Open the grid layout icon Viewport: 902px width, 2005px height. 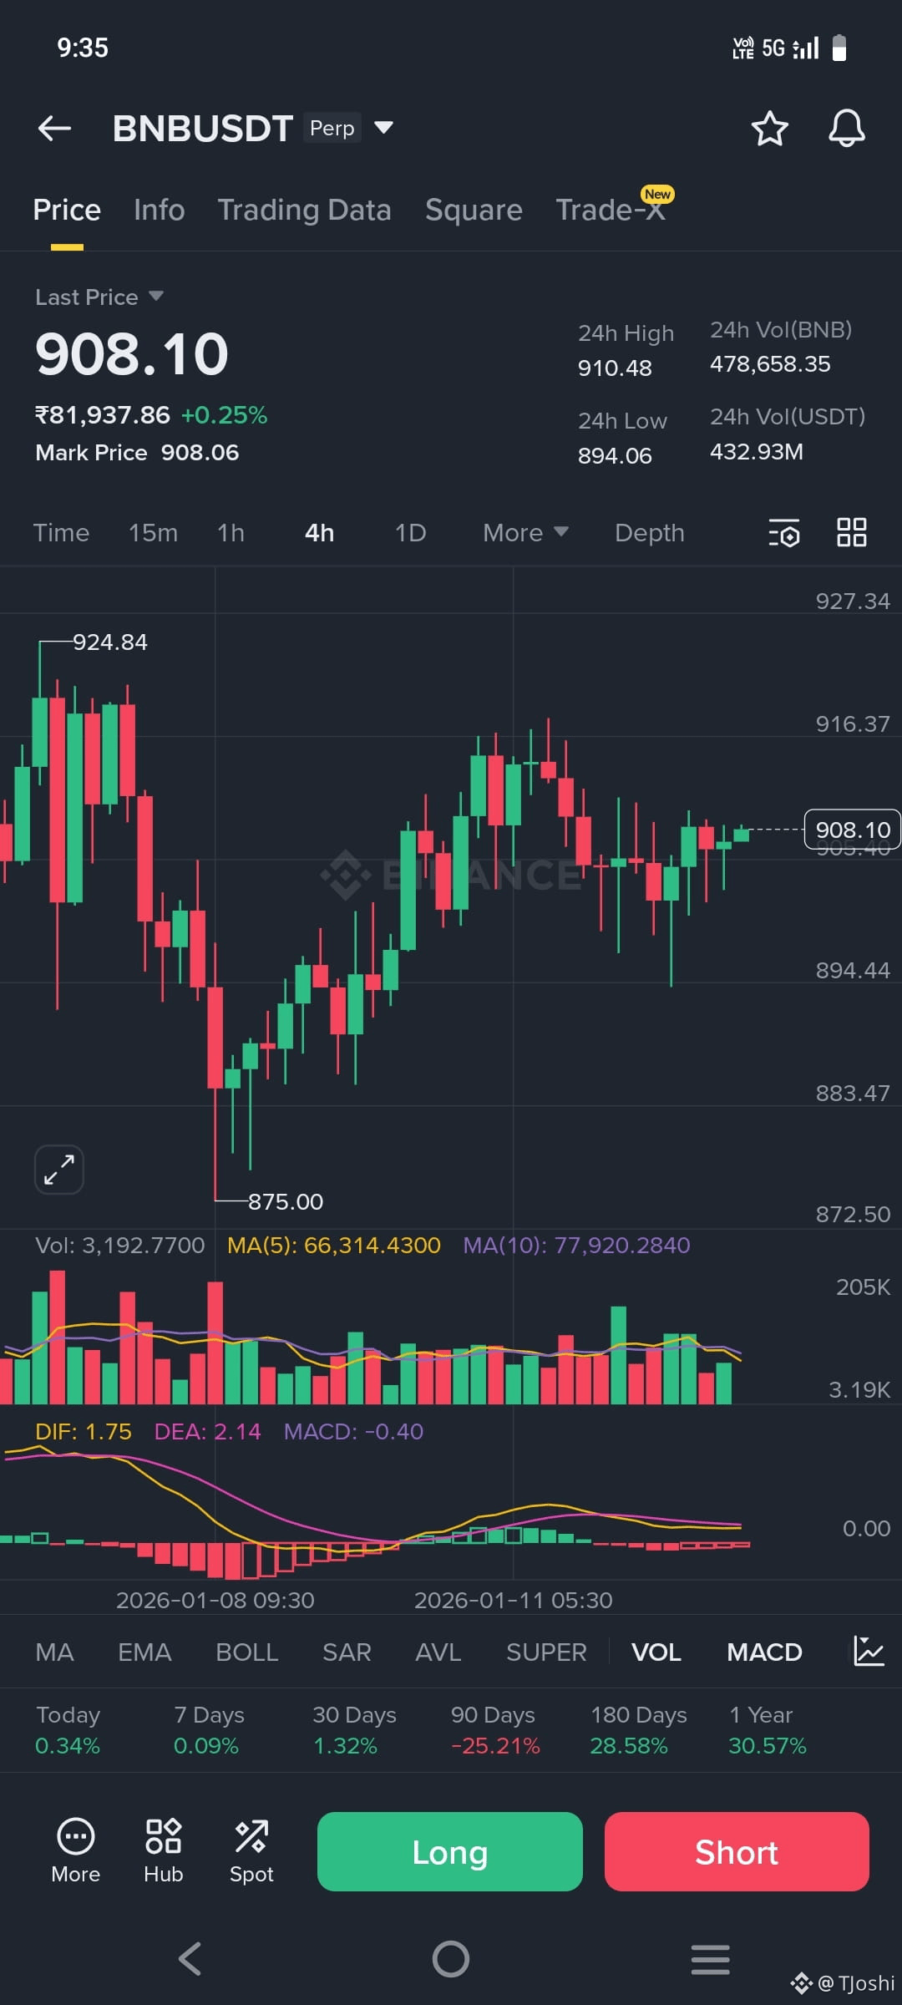click(x=851, y=532)
